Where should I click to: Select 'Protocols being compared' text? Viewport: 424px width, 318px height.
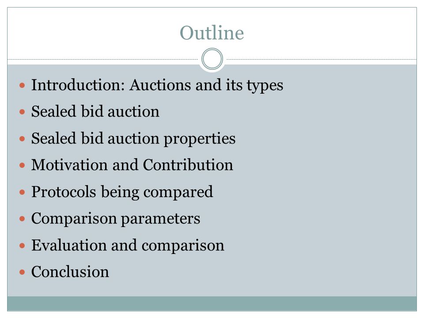click(122, 192)
